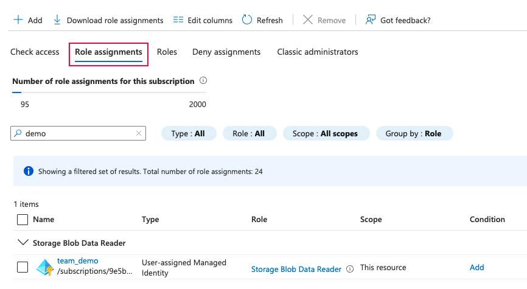Viewport: 527px width, 289px height.
Task: Click the Edit columns icon
Action: [x=178, y=20]
